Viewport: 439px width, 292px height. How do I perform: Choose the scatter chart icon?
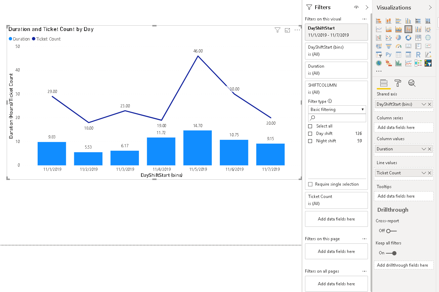tap(389, 38)
